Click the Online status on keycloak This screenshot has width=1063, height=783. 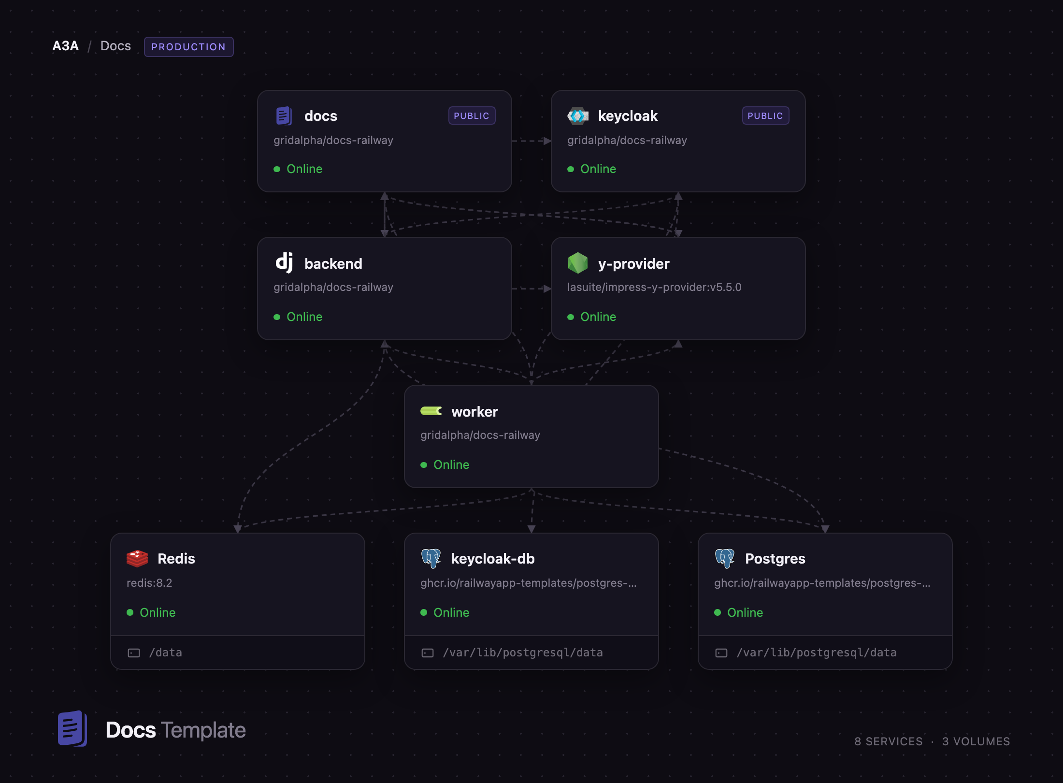pyautogui.click(x=598, y=169)
